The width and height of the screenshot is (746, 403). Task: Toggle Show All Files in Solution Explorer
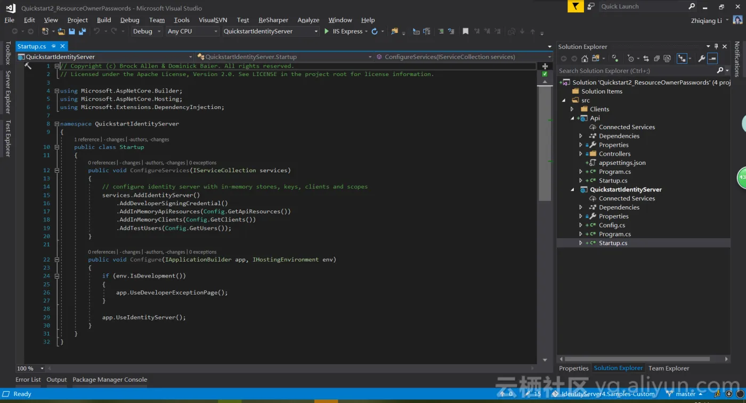(x=667, y=58)
